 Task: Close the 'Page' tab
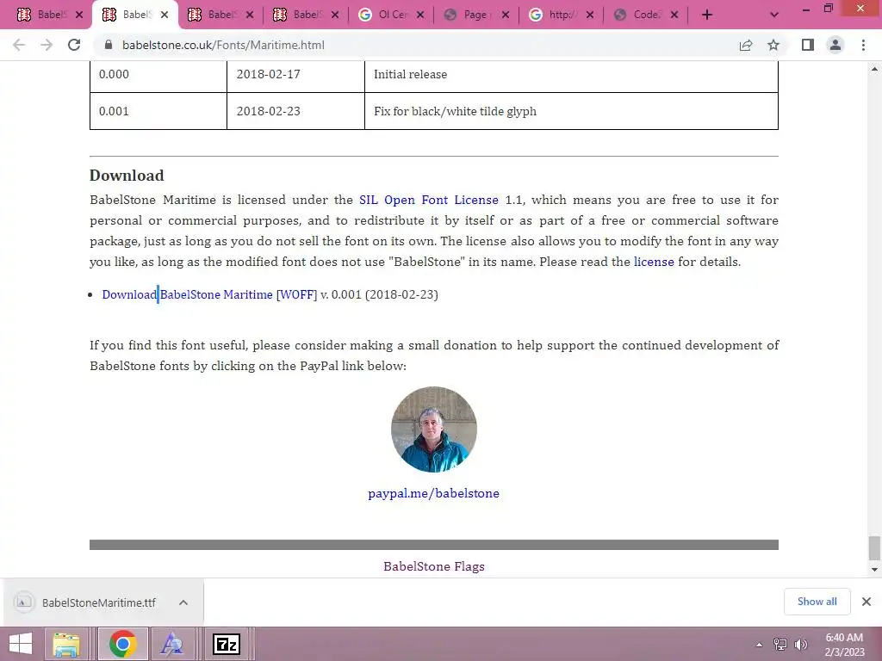tap(505, 15)
